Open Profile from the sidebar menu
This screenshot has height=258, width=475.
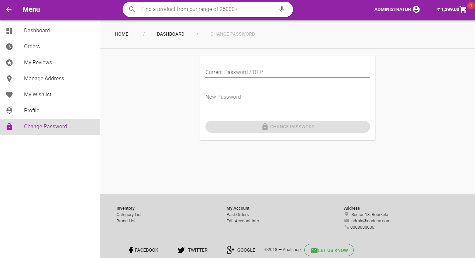point(32,111)
